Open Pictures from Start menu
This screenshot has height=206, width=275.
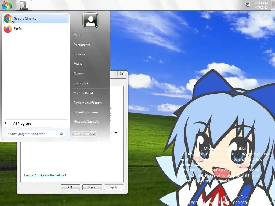(79, 54)
